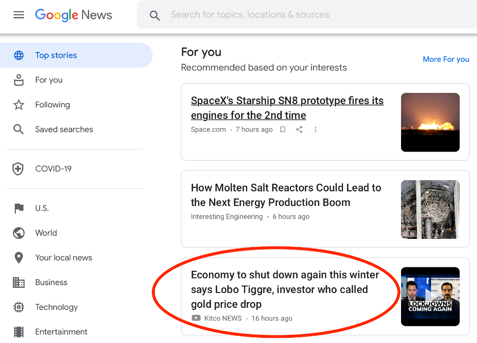Screen dimensions: 477x343
Task: Open SpaceX's Starship SN8 headline
Action: tap(287, 108)
